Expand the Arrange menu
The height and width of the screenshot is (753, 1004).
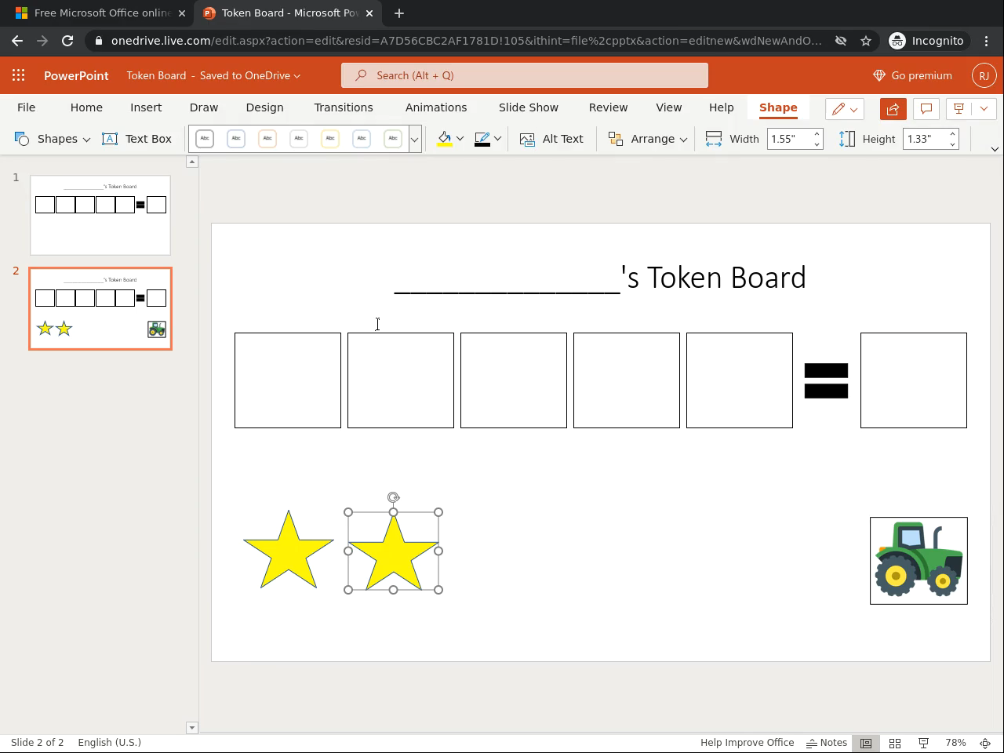(648, 139)
